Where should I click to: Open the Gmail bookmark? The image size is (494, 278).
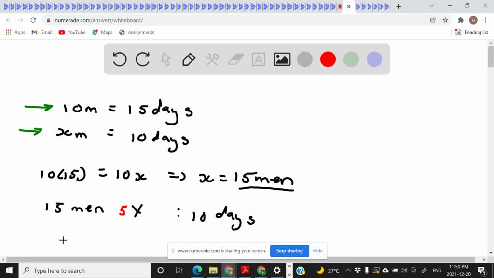tap(42, 32)
